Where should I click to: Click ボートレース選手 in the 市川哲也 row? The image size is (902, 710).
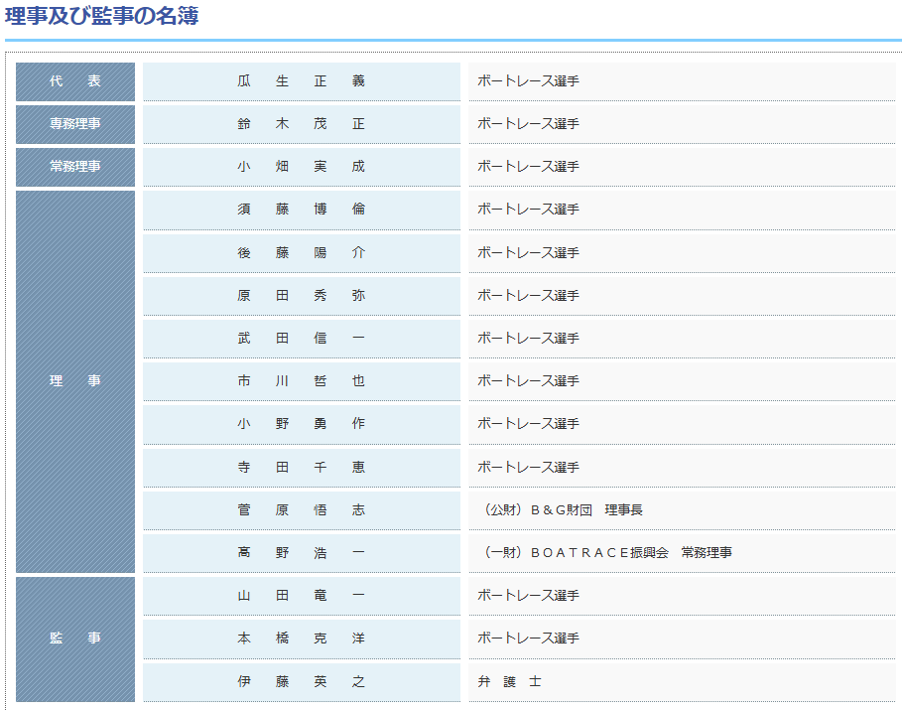tap(528, 380)
